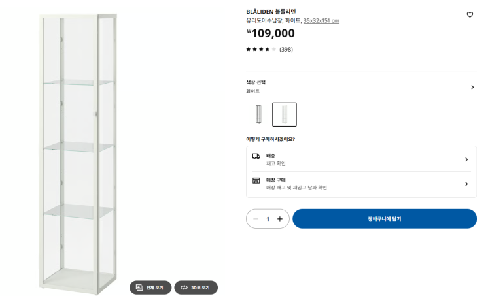The image size is (486, 296).
Task: Select the dark cabinet color swatch
Action: pos(258,114)
